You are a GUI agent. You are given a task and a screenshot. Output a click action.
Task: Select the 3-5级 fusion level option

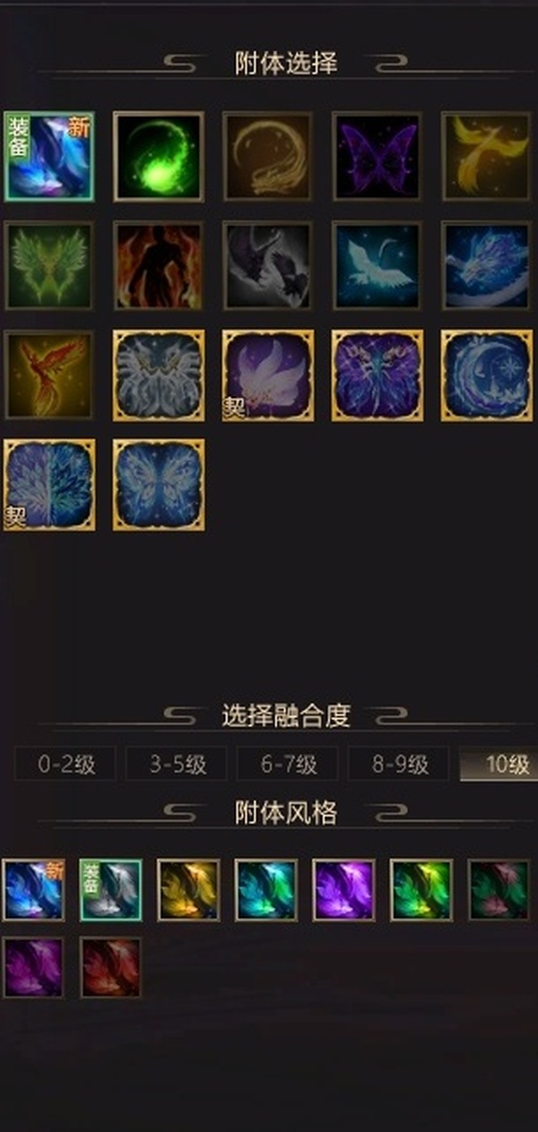(177, 765)
